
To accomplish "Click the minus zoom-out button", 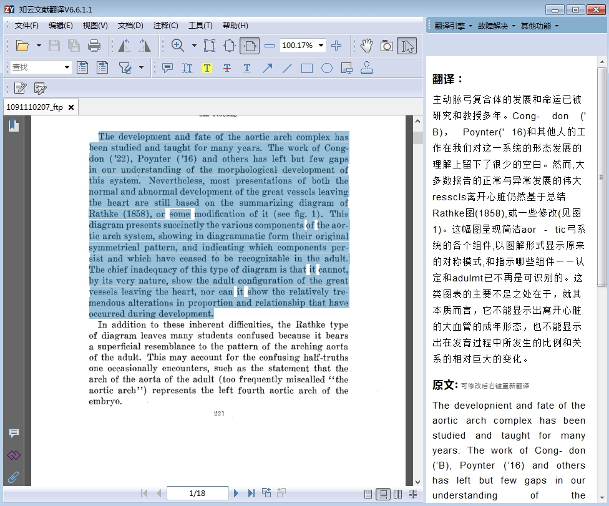I will coord(269,46).
